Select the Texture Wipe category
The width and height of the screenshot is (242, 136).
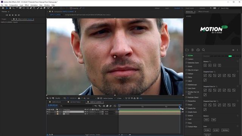pyautogui.click(x=192, y=127)
